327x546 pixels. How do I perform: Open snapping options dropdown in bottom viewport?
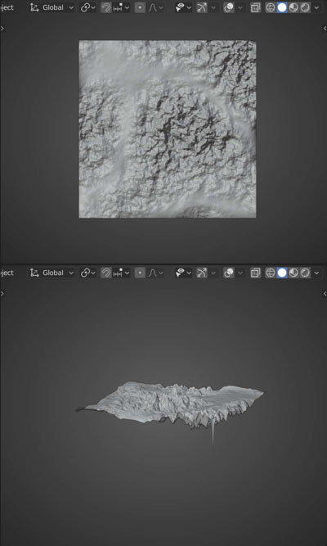pyautogui.click(x=121, y=273)
